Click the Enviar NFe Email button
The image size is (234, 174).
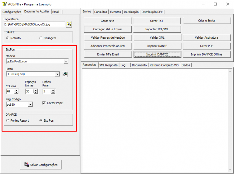(x=108, y=54)
